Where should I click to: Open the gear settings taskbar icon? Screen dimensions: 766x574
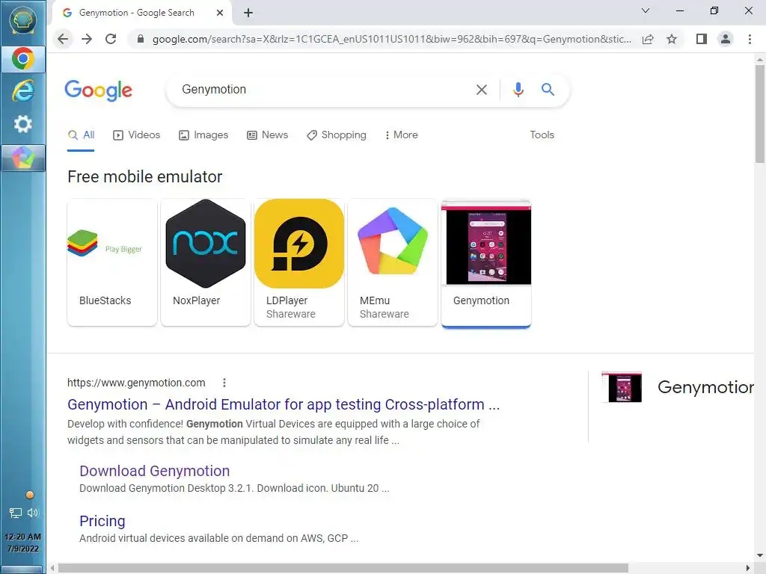[x=23, y=124]
